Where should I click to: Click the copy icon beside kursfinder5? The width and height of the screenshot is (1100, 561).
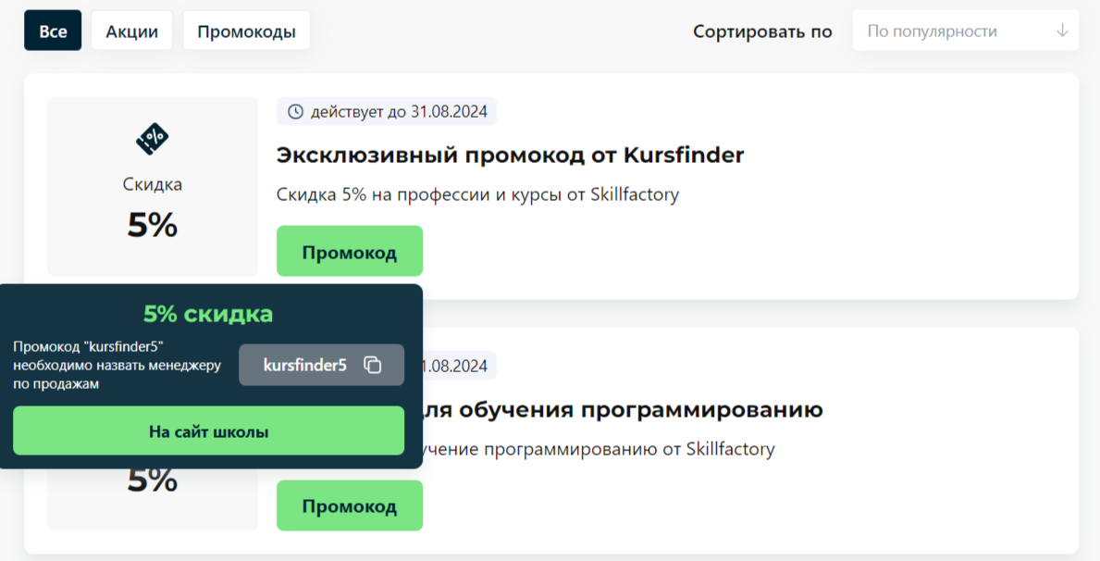(x=373, y=365)
